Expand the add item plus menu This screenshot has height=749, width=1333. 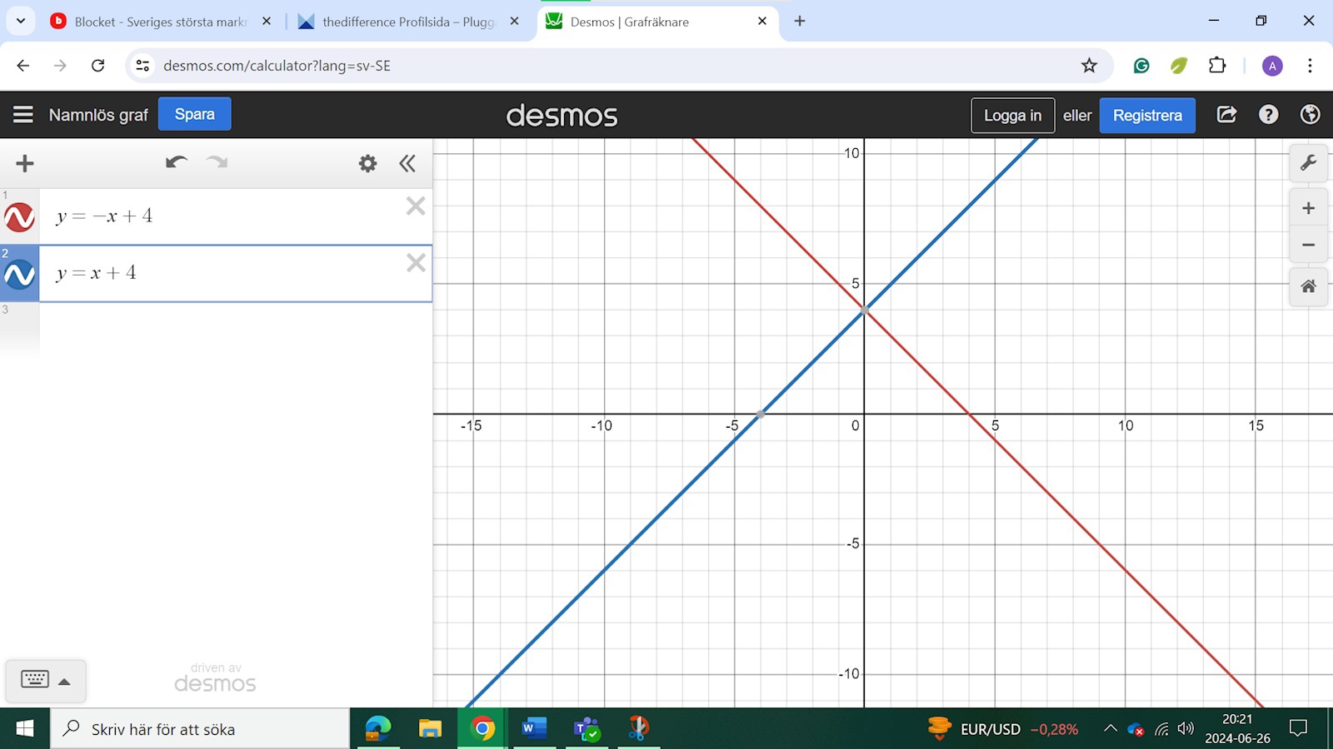click(25, 163)
